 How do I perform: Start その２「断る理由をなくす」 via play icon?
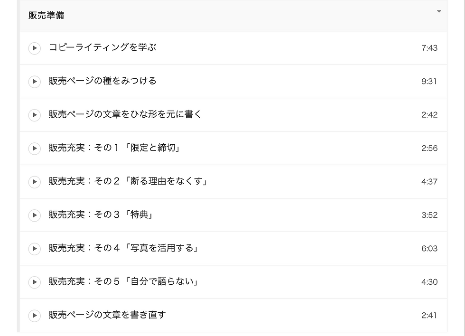tap(34, 182)
